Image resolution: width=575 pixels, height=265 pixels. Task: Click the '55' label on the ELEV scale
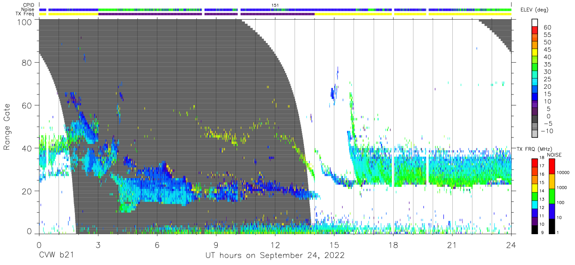click(547, 35)
